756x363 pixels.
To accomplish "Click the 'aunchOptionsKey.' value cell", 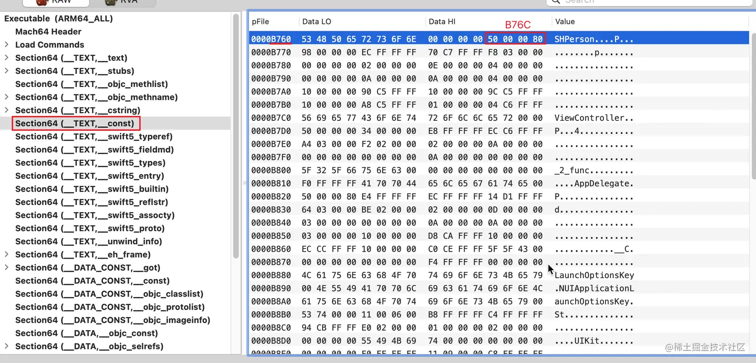I will tap(594, 301).
